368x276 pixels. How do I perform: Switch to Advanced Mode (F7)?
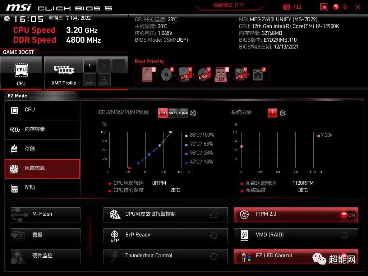tap(228, 5)
